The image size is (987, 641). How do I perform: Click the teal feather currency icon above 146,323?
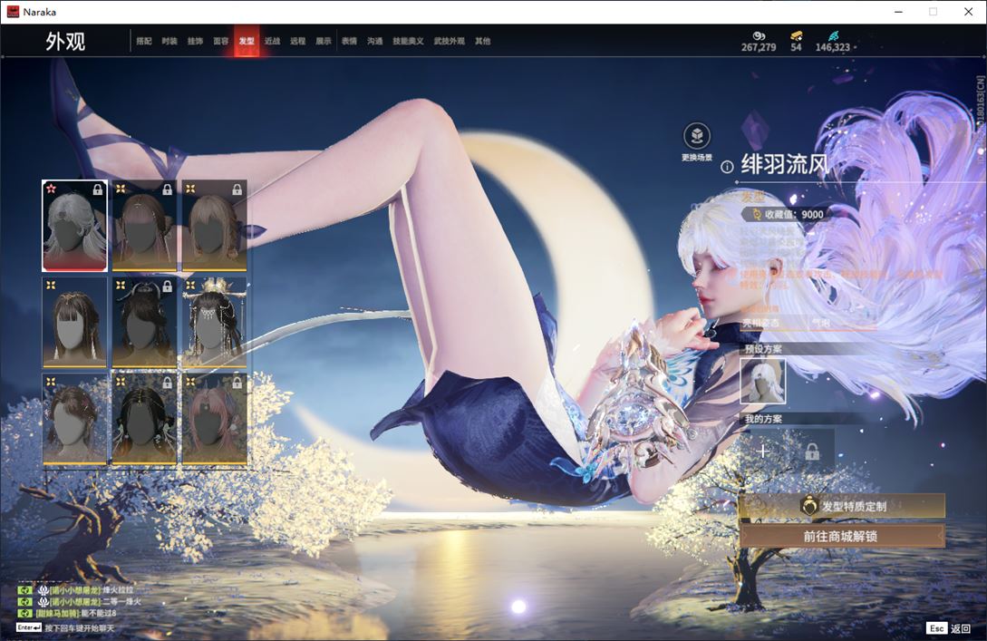[x=834, y=36]
